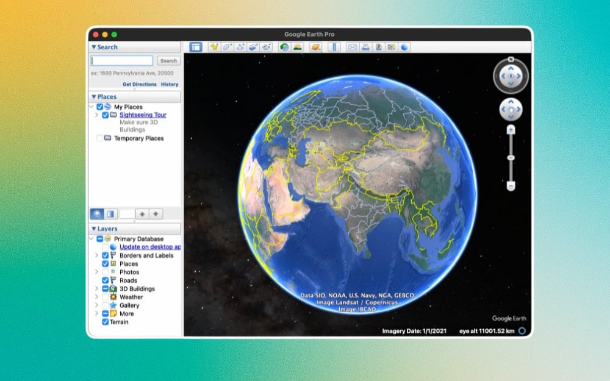Check the Gallery layer checkbox
Viewport: 610px width, 381px height.
pyautogui.click(x=106, y=305)
